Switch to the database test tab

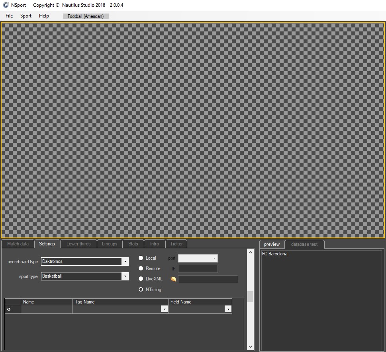click(x=304, y=244)
